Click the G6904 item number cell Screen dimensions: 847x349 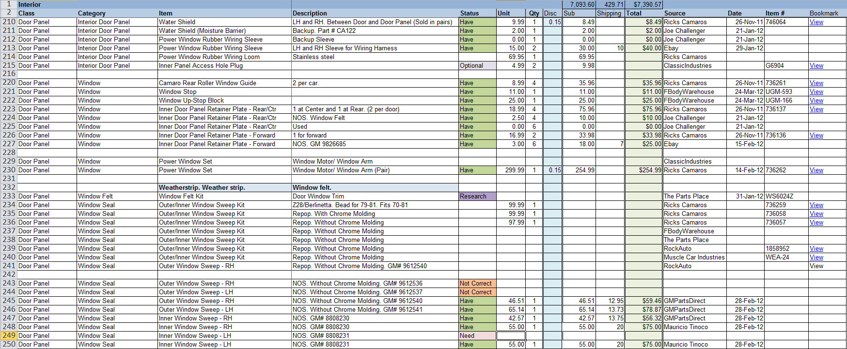point(786,65)
